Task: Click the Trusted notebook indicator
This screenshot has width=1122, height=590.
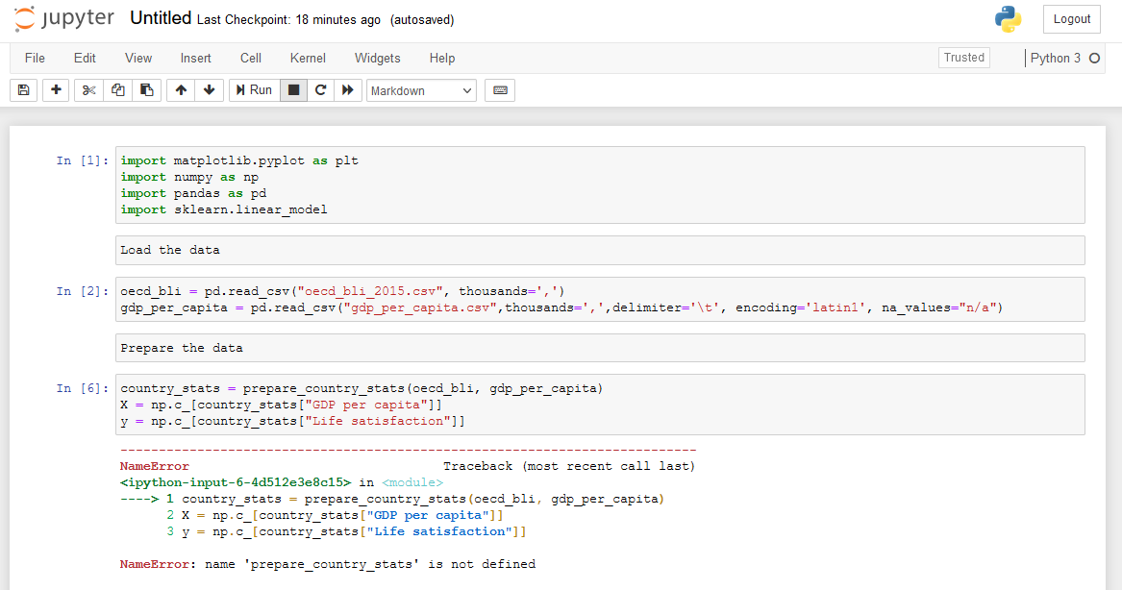Action: (963, 58)
